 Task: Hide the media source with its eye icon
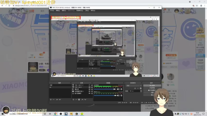point(89,89)
